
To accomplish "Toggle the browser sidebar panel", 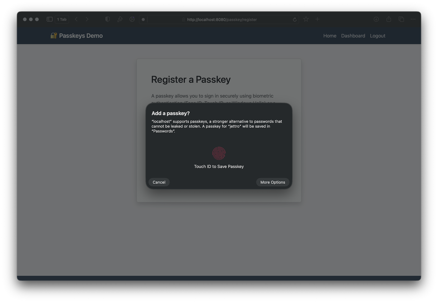I will point(50,19).
